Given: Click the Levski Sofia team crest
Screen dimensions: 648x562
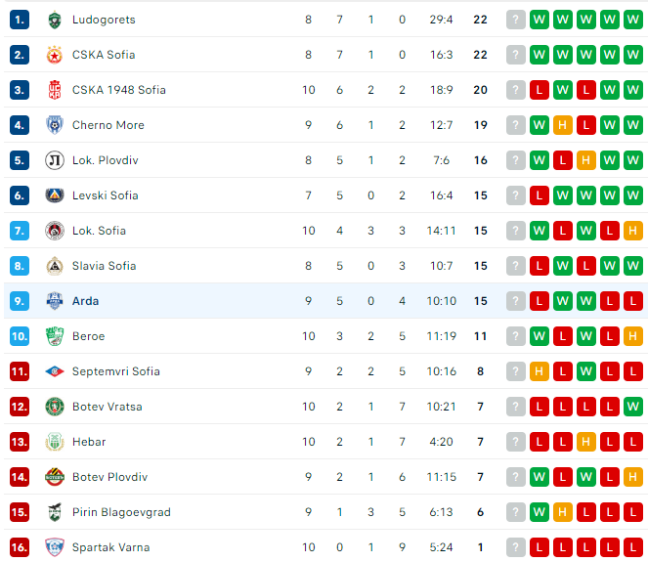Looking at the screenshot, I should point(55,195).
